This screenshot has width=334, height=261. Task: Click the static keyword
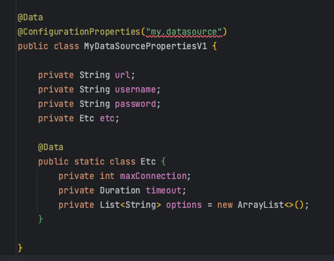point(89,162)
